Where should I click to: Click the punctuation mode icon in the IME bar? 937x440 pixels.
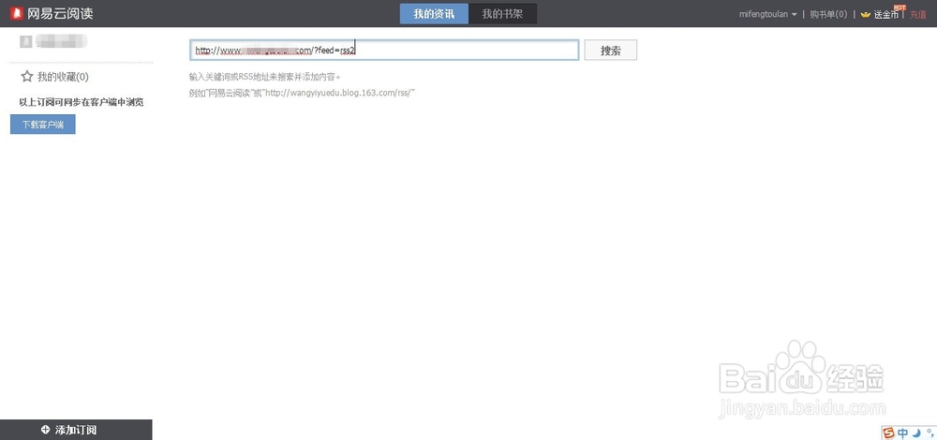point(929,433)
